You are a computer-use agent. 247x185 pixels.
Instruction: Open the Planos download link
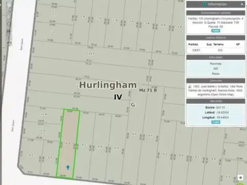coord(216,74)
